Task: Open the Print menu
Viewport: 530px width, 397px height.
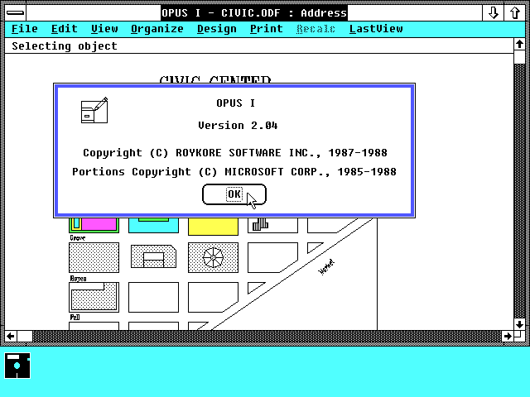Action: click(267, 29)
